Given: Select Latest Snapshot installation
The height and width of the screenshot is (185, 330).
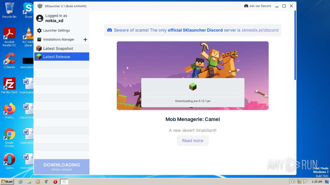Looking at the screenshot, I should tap(62, 48).
